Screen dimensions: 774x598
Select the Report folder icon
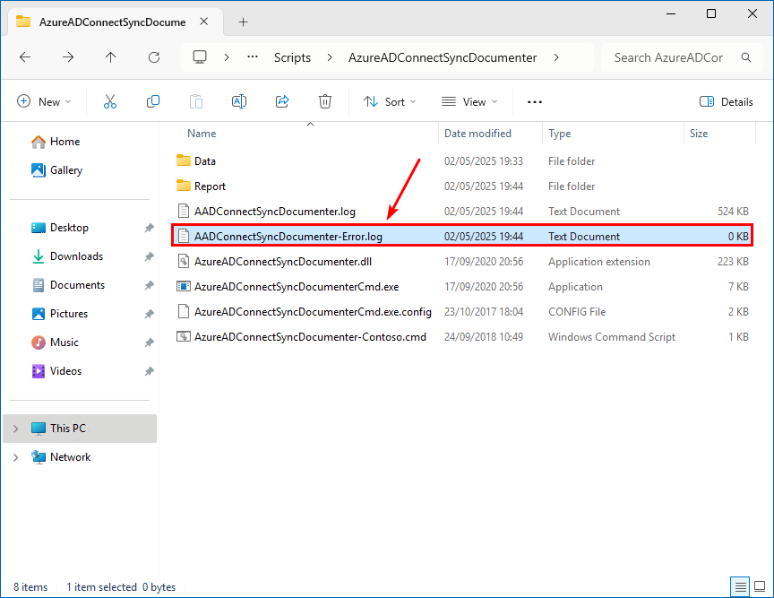[x=184, y=186]
